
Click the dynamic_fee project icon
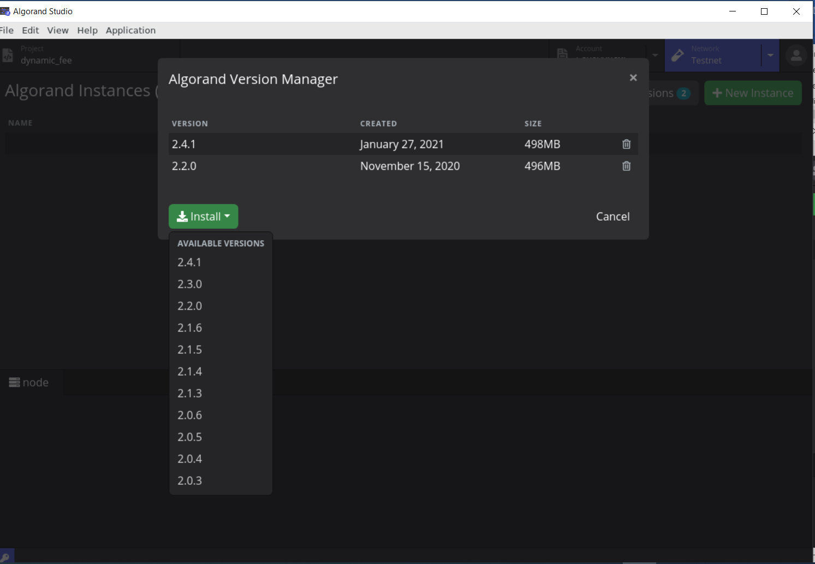point(8,55)
